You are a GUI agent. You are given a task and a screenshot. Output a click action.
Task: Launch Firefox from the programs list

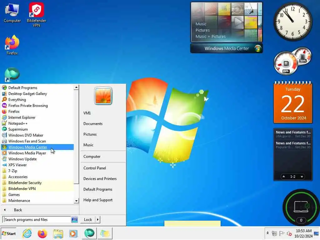(x=37, y=112)
